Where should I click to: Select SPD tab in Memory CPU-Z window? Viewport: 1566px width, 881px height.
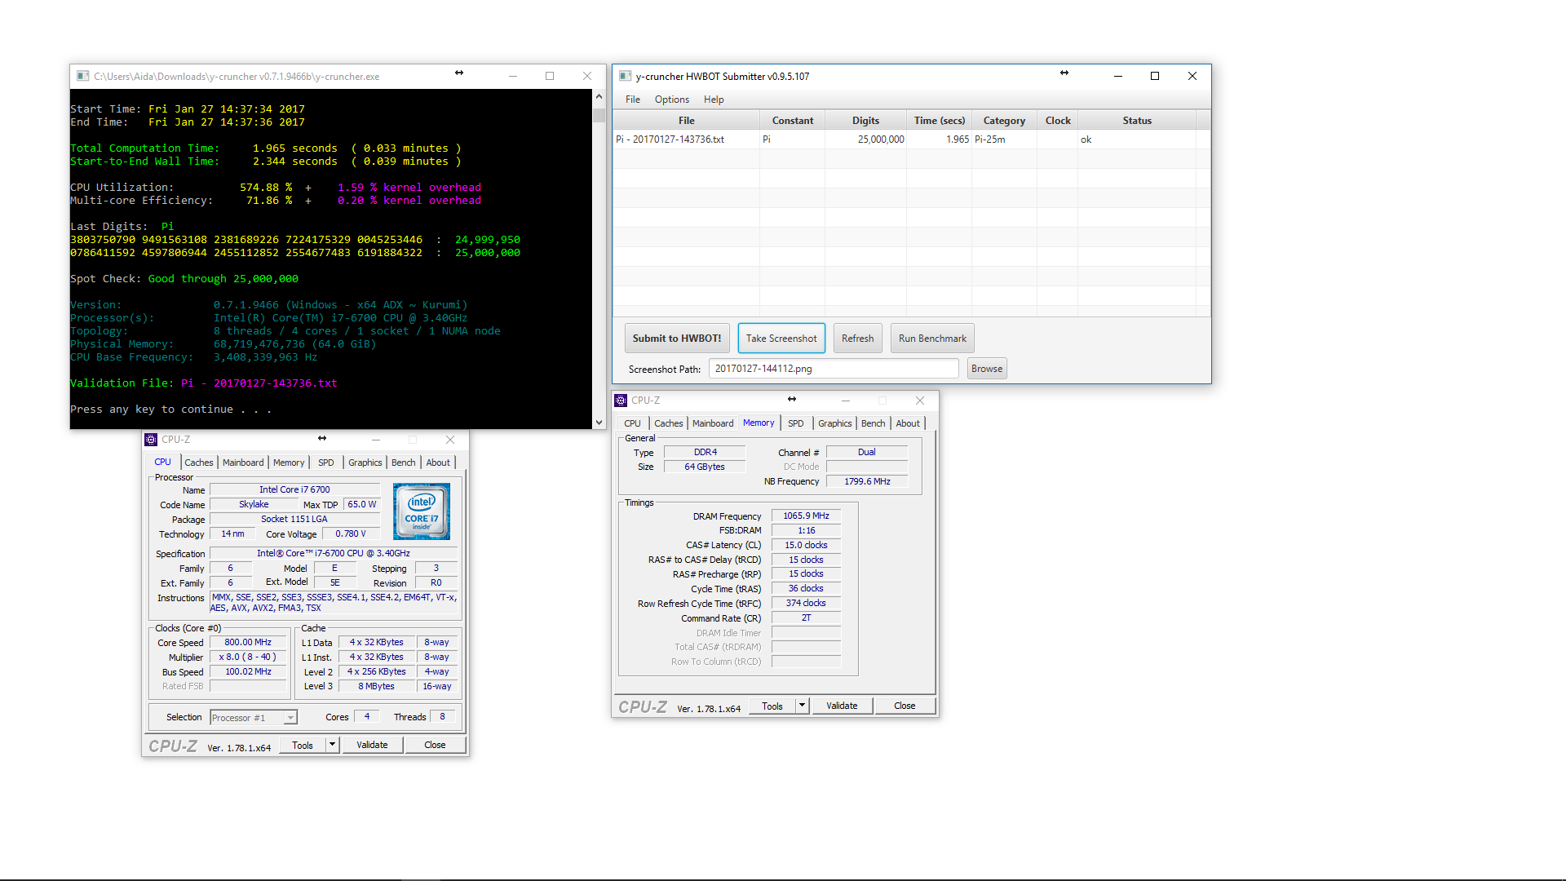[x=796, y=423]
